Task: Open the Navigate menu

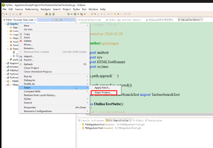Action: pos(46,9)
